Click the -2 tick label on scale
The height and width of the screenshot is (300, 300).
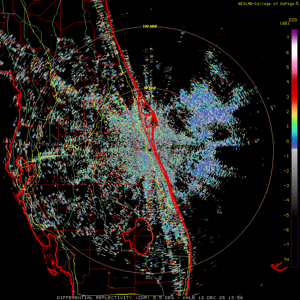coord(286,171)
